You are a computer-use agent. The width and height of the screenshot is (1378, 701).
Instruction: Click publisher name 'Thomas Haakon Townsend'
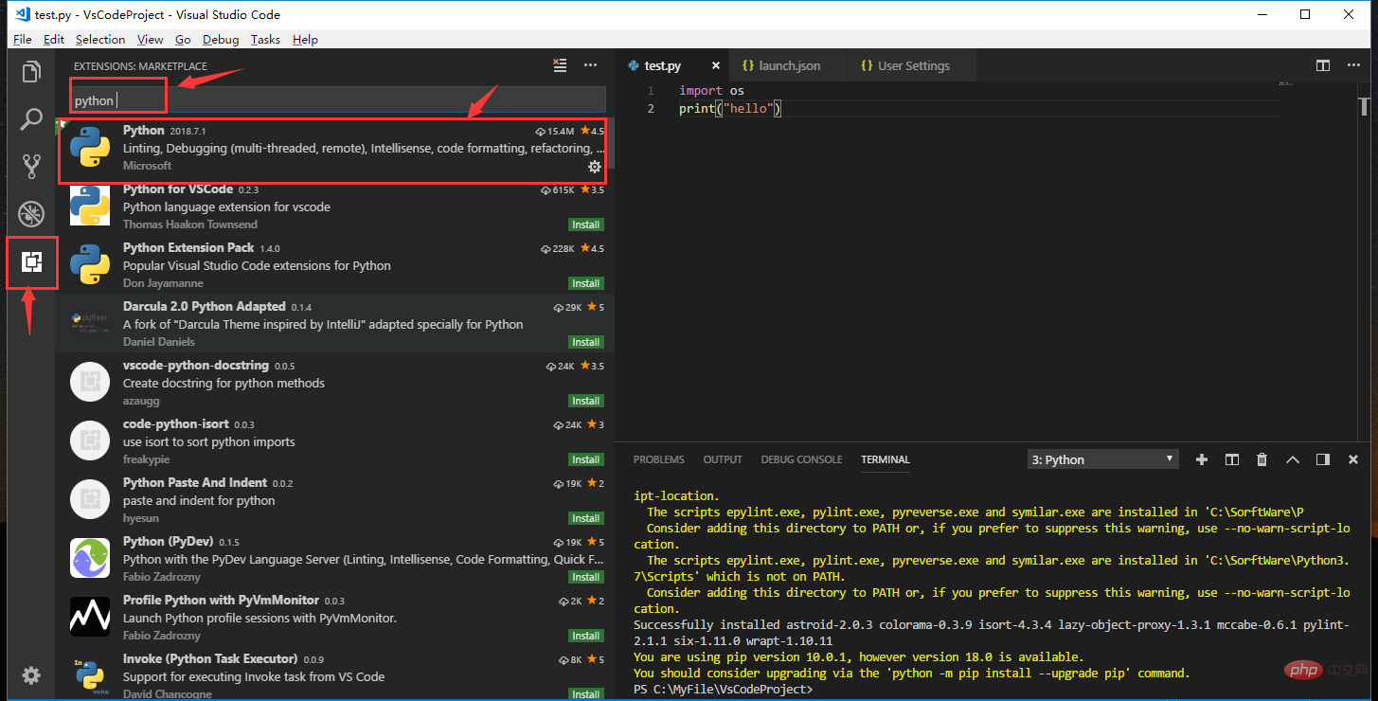(190, 225)
